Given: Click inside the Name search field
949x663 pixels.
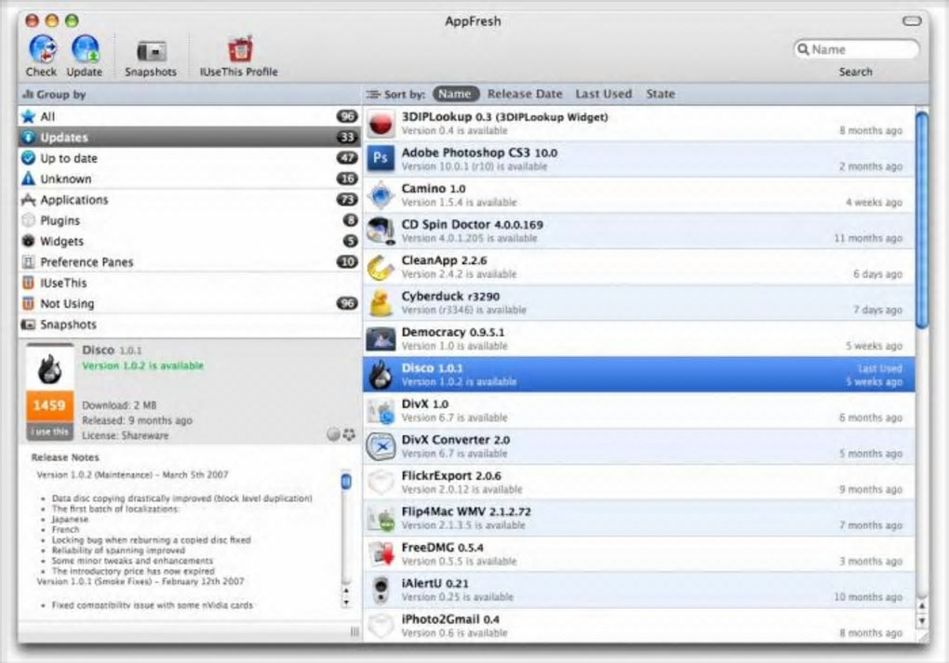Looking at the screenshot, I should [856, 49].
